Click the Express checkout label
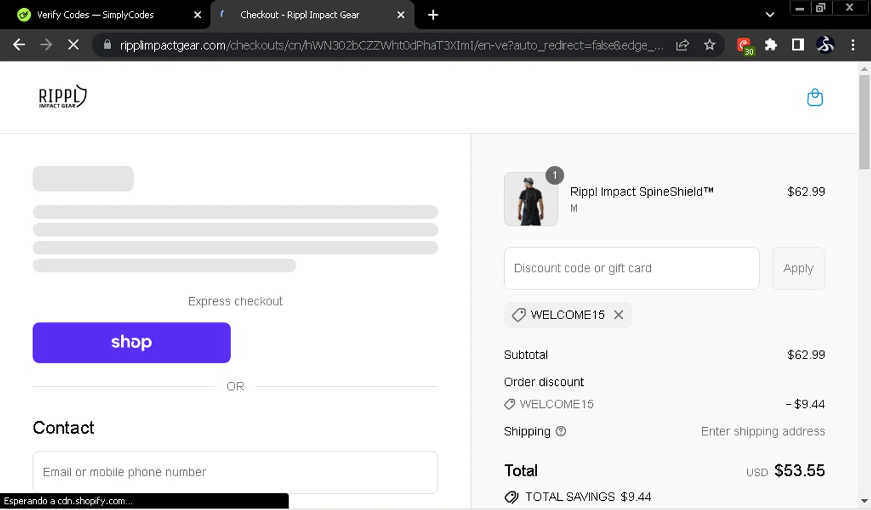This screenshot has width=871, height=510. [235, 301]
